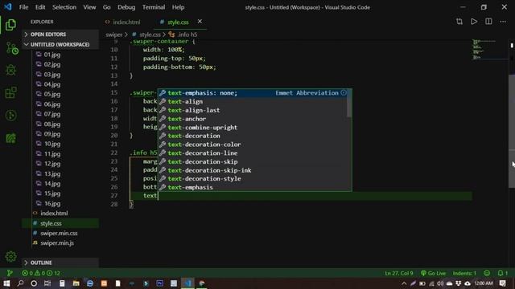Image resolution: width=515 pixels, height=289 pixels.
Task: Choose the text-decoration-skip-ink suggestion
Action: pos(252,170)
